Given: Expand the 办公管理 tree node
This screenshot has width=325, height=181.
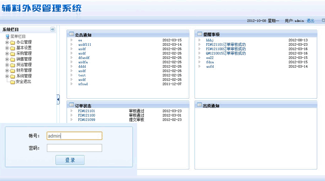Looking at the screenshot, I should [7, 42].
